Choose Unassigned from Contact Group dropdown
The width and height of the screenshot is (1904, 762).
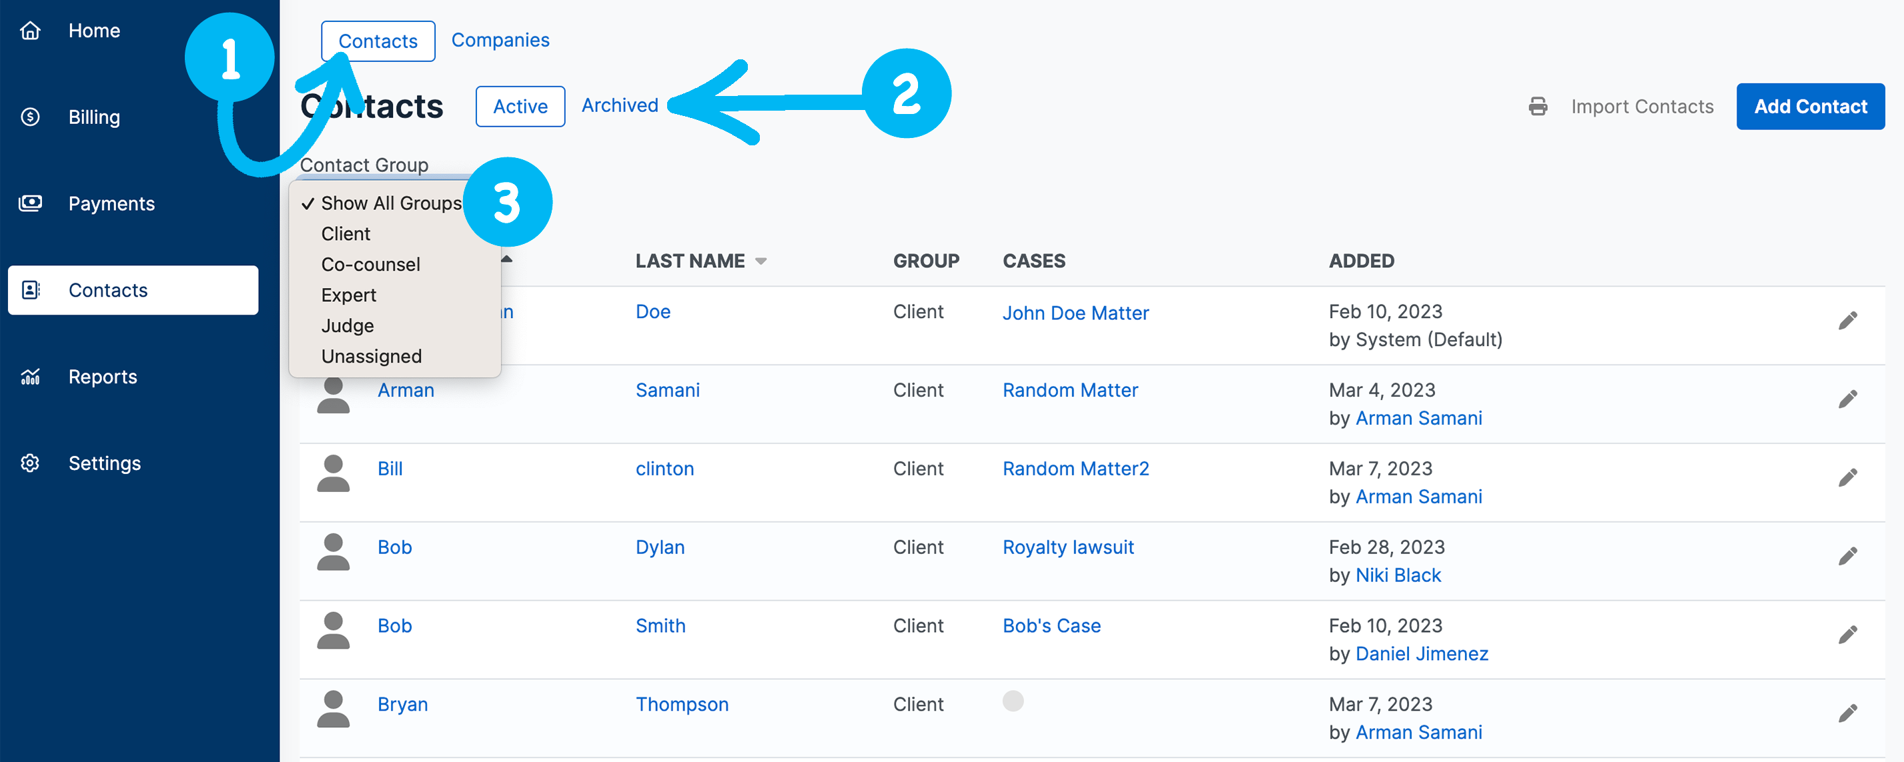(x=371, y=356)
